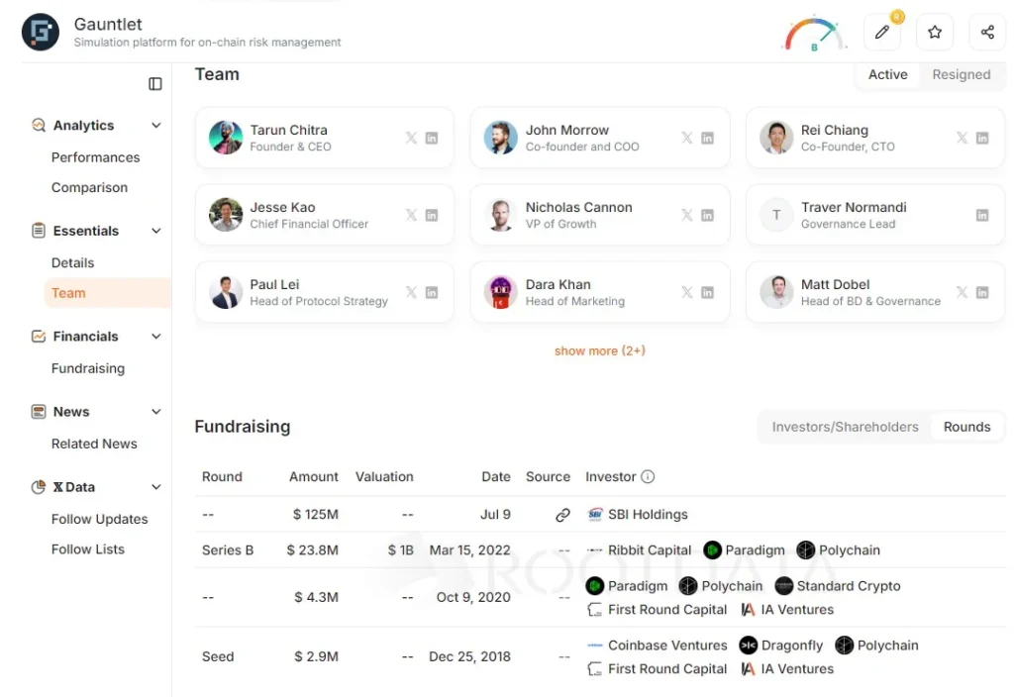Open Traver Normandi's LinkedIn icon
The image size is (1014, 697).
click(x=982, y=215)
